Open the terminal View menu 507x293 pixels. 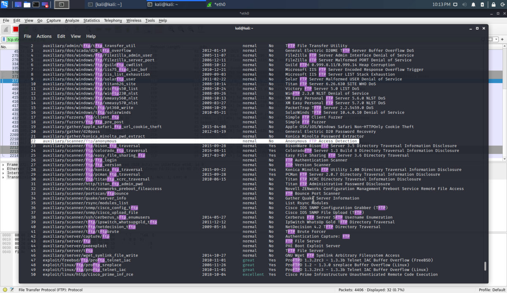[76, 36]
